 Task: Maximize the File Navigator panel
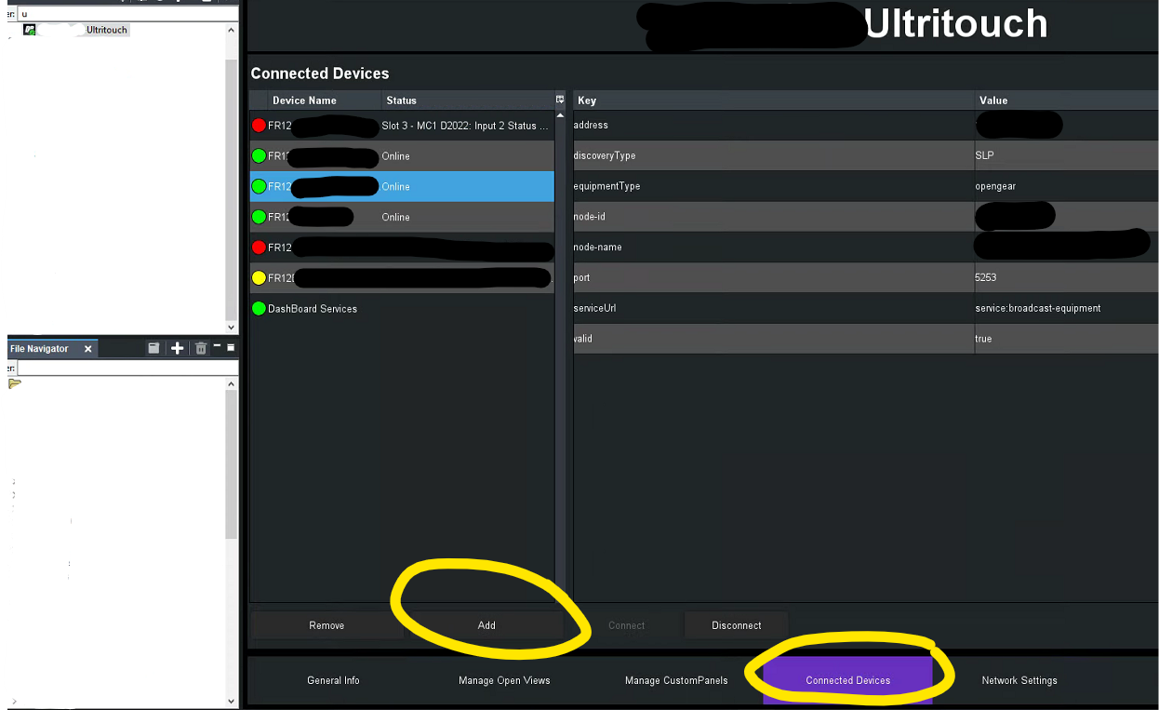(231, 347)
